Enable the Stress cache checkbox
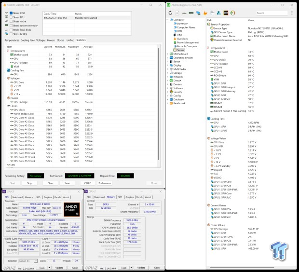 pyautogui.click(x=11, y=21)
